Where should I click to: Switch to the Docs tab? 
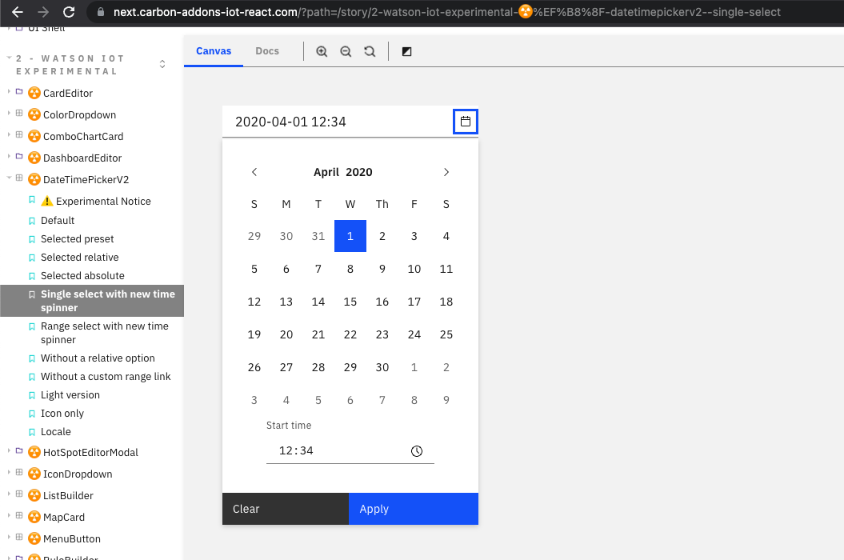[x=267, y=50]
